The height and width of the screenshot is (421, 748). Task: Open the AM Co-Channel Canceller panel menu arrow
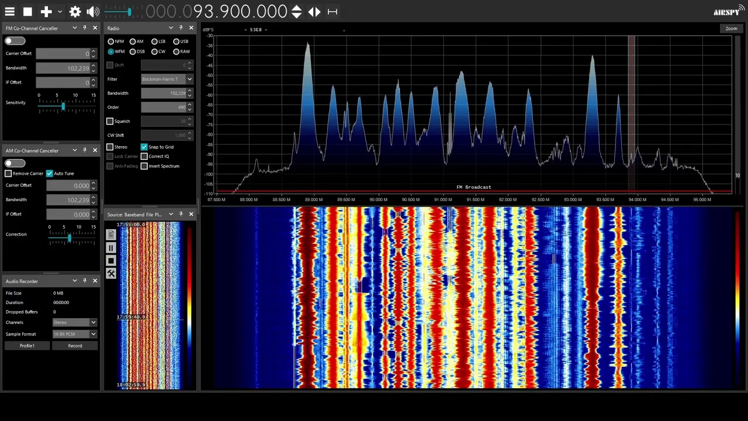(x=74, y=150)
